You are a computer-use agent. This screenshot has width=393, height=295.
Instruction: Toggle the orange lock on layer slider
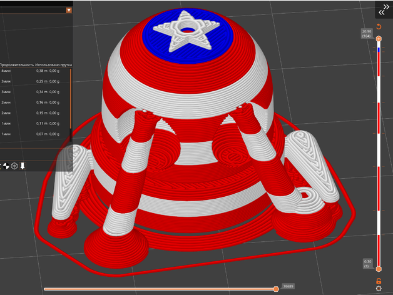point(379,281)
